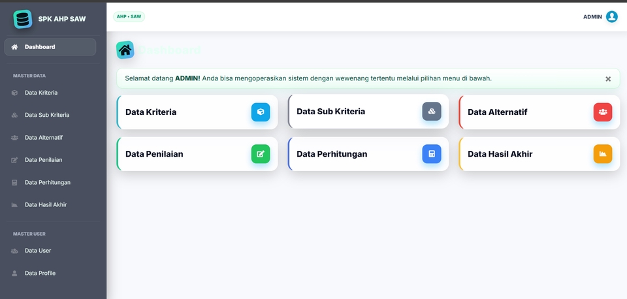Open Data Alternatif sidebar menu item
This screenshot has width=627, height=299.
[44, 138]
